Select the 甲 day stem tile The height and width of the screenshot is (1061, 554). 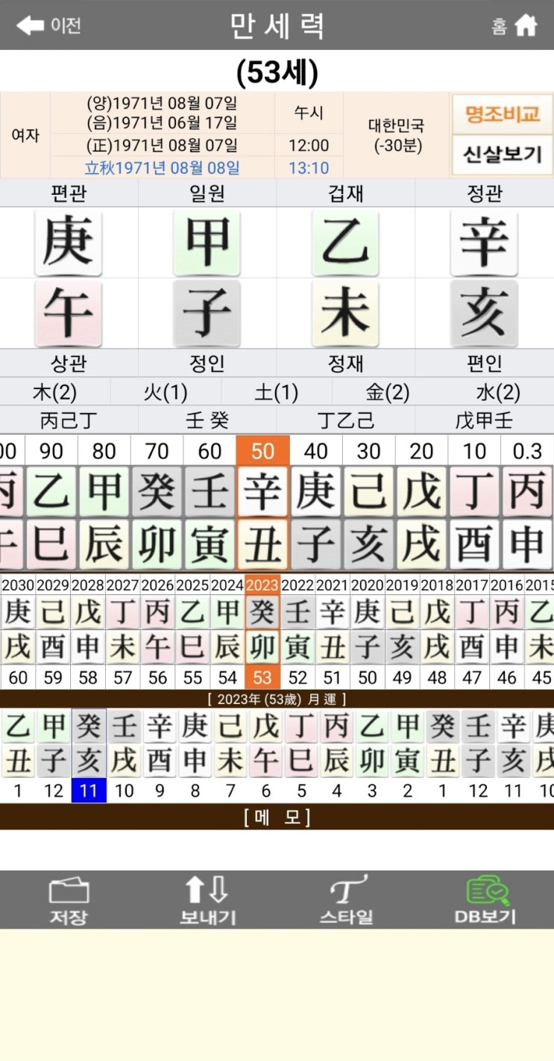click(207, 243)
